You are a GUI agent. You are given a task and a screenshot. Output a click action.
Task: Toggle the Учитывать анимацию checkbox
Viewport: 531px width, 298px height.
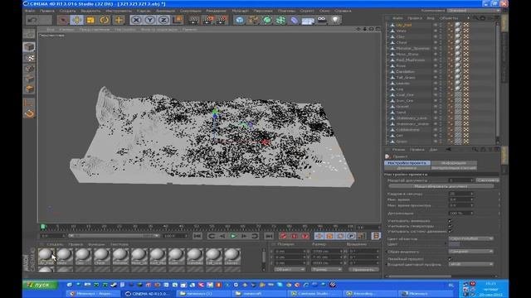(450, 221)
